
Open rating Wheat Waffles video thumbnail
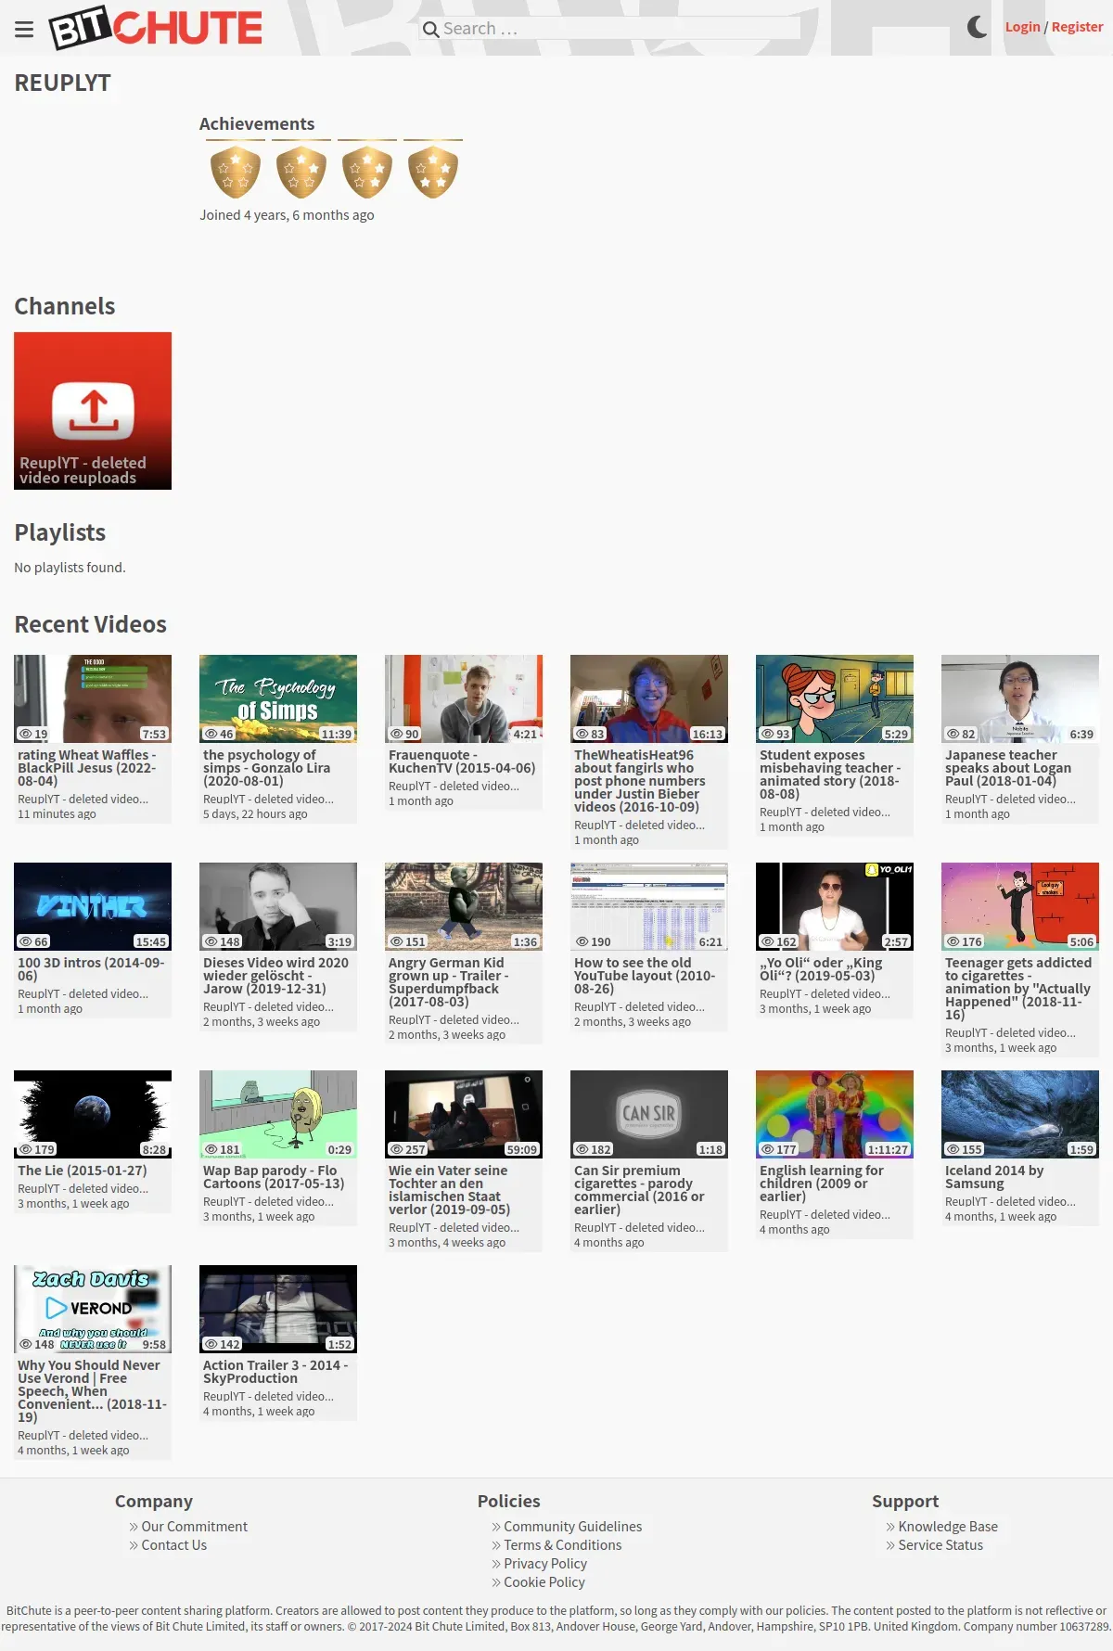[93, 698]
